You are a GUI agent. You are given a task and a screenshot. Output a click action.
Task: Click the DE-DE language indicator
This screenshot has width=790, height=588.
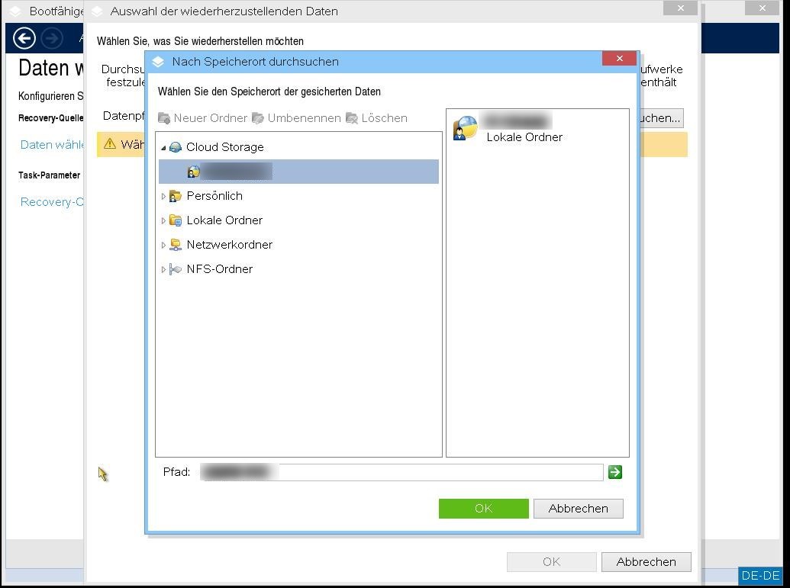coord(760,575)
